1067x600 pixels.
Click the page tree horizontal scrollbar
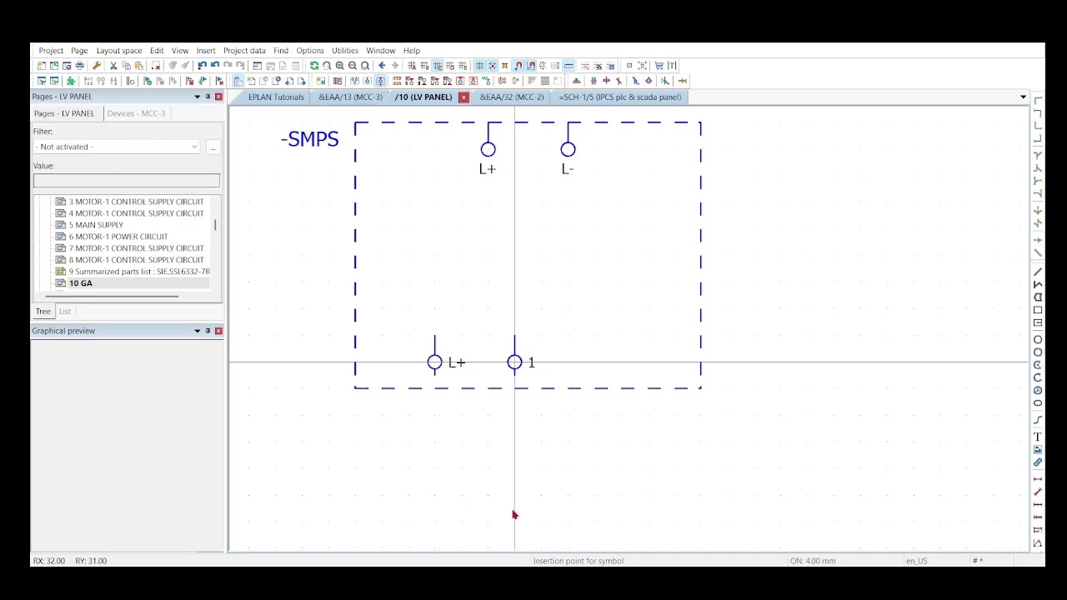point(112,296)
